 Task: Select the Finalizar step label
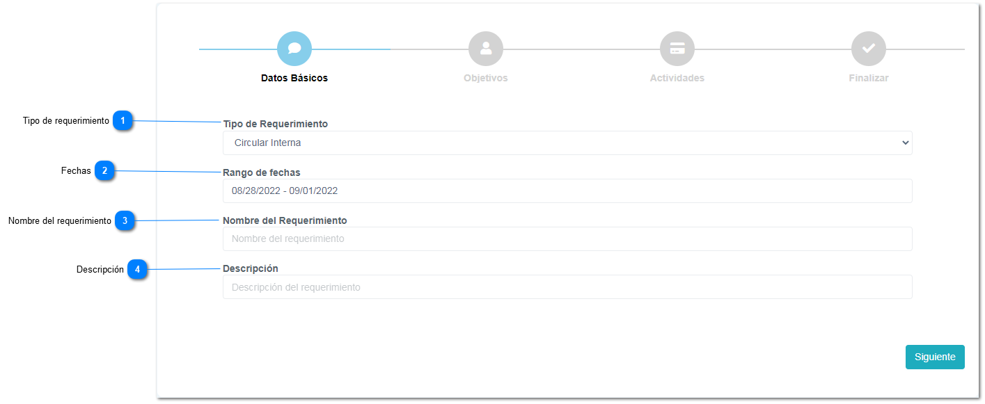(869, 78)
